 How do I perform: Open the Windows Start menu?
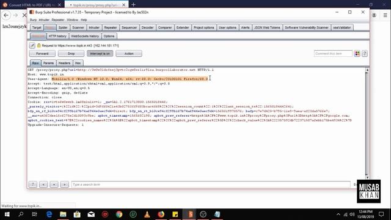tap(7, 215)
